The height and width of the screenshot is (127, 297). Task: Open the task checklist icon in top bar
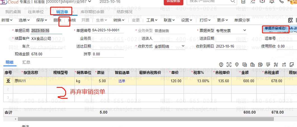pos(253,1)
